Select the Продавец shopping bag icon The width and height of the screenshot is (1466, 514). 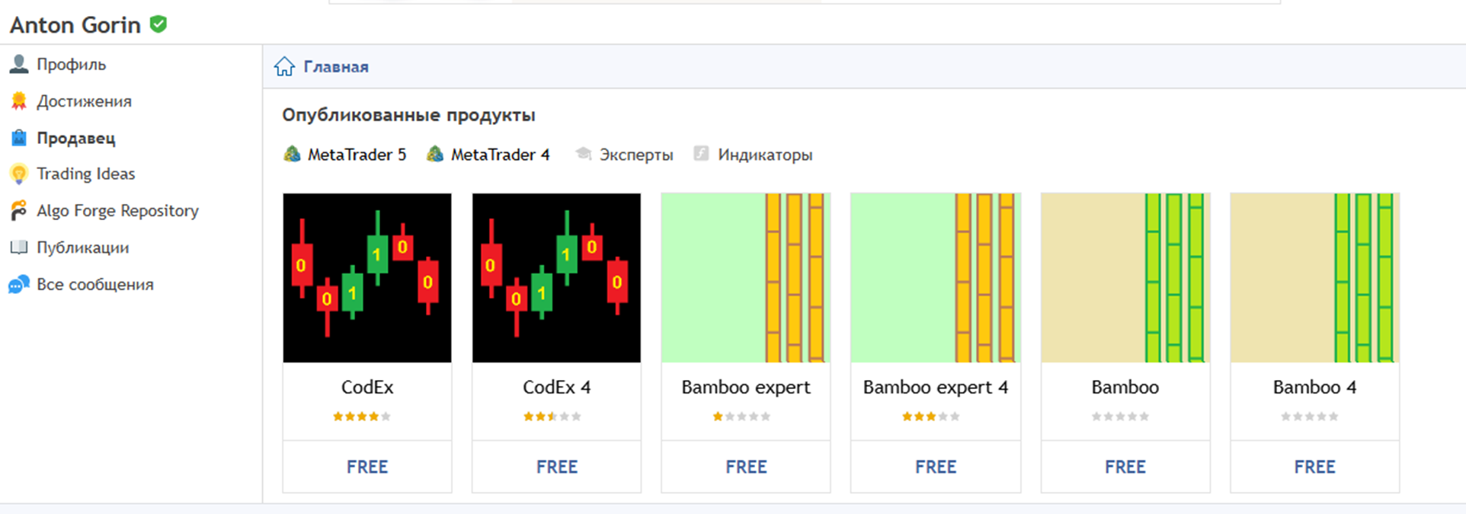[19, 138]
